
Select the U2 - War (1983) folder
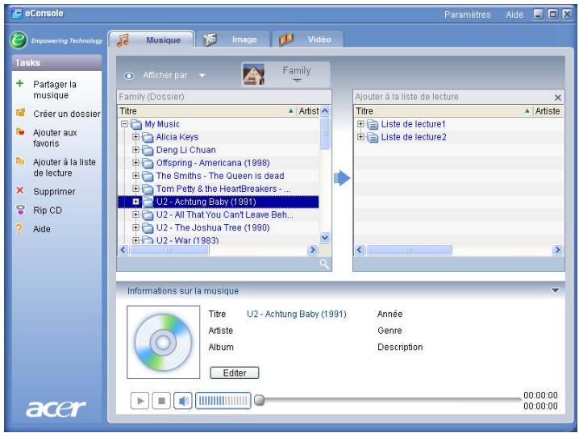[187, 240]
